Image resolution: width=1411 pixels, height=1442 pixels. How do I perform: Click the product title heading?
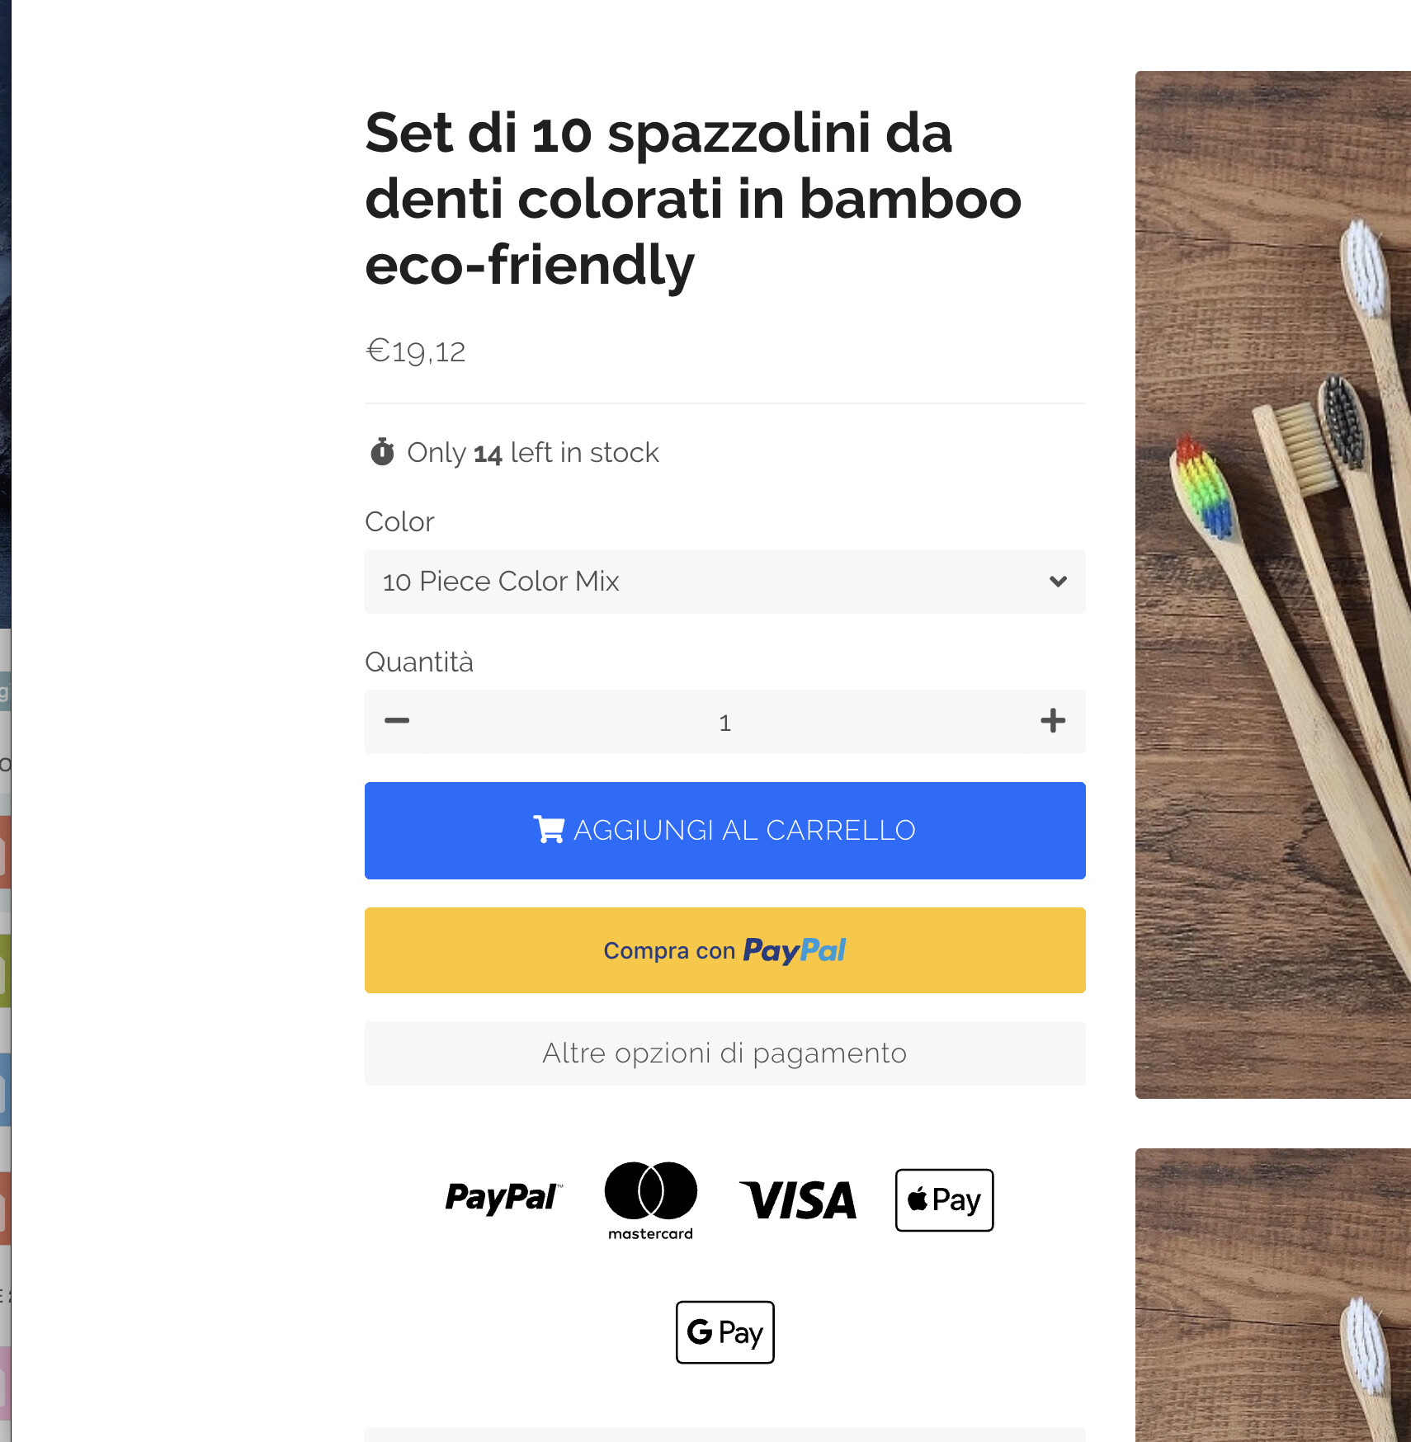click(x=693, y=199)
